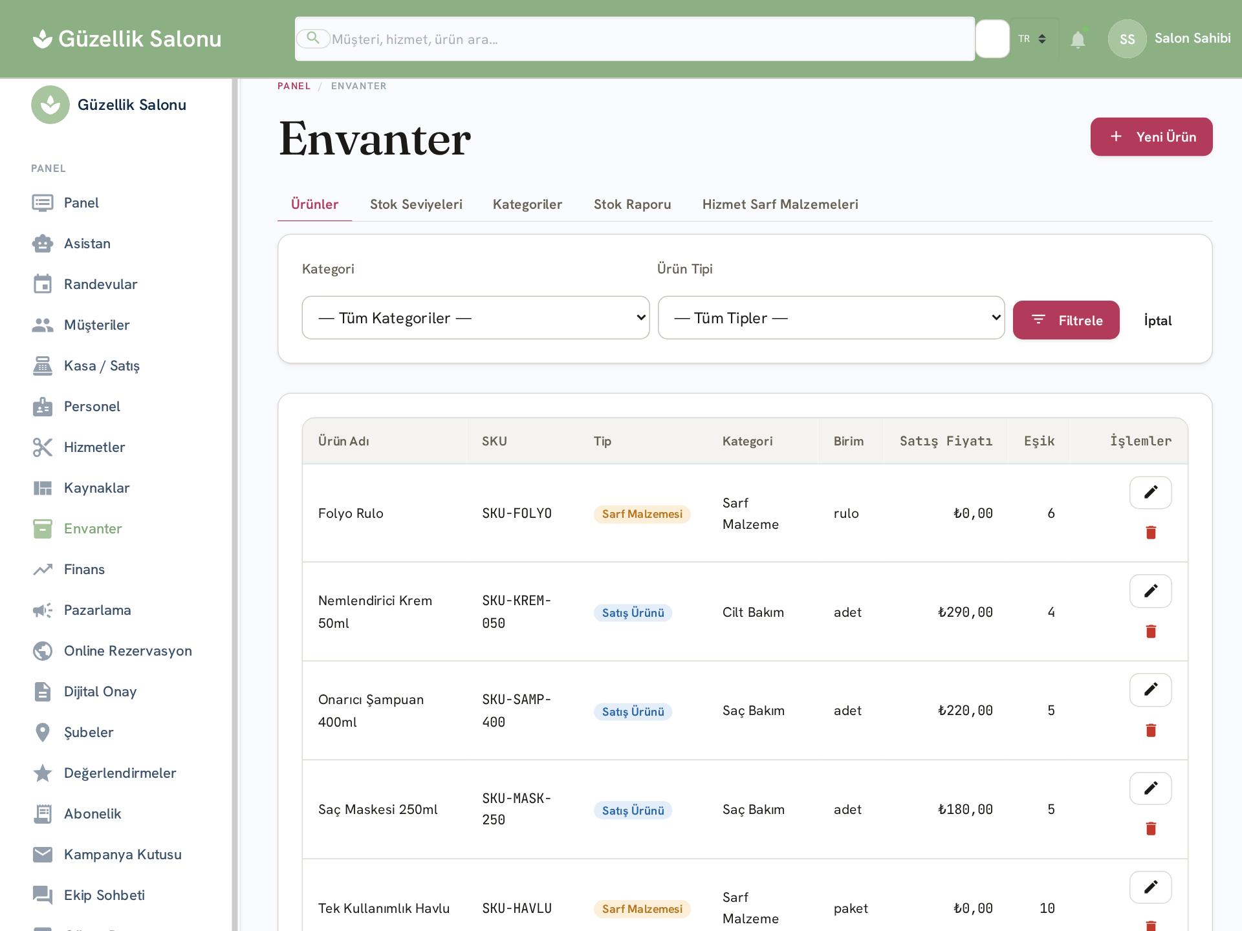Delete the Nemlendirici Krem 50ml product
1242x931 pixels.
click(1150, 632)
